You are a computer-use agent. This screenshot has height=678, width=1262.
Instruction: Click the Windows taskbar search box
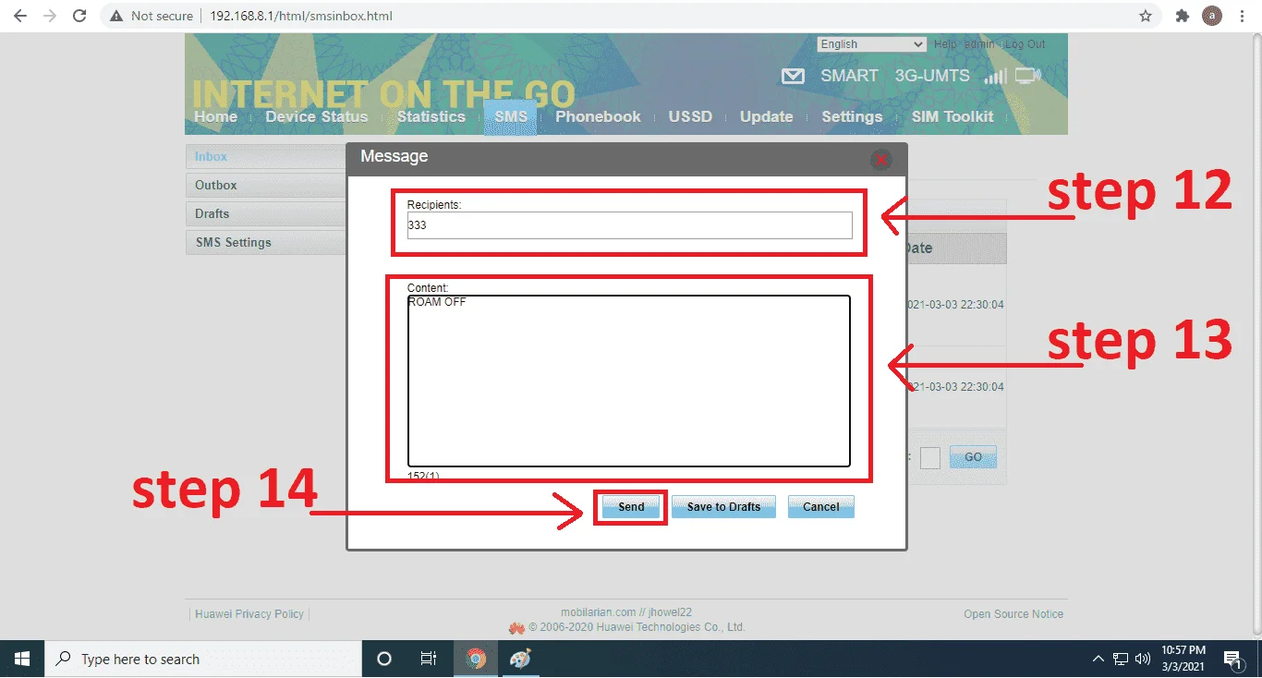[x=203, y=659]
